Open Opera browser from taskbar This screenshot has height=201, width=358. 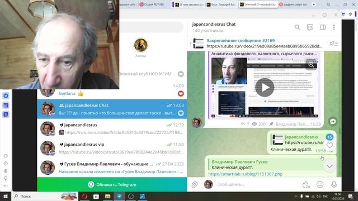[84, 197]
